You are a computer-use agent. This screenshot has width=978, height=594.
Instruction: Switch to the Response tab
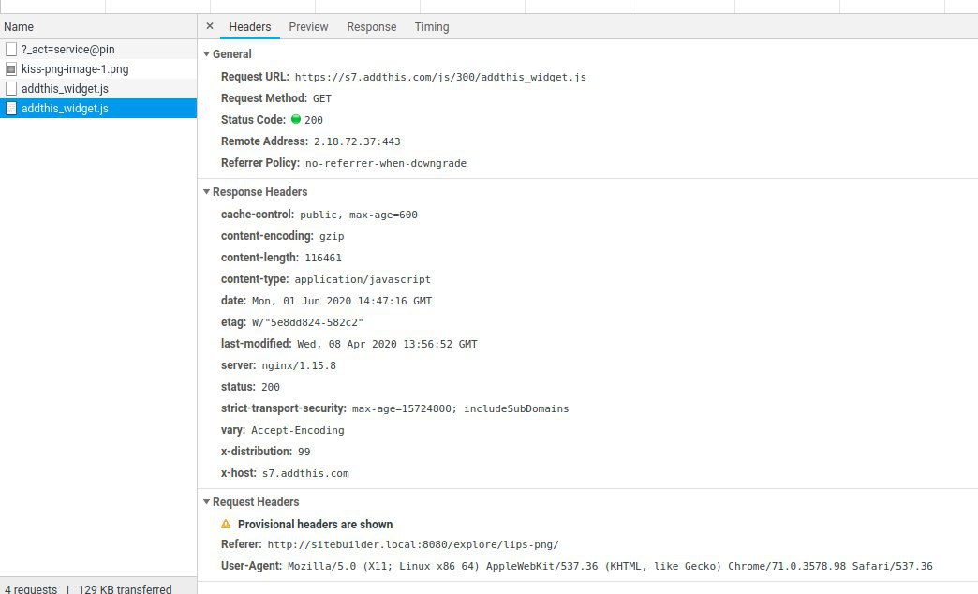(x=372, y=27)
